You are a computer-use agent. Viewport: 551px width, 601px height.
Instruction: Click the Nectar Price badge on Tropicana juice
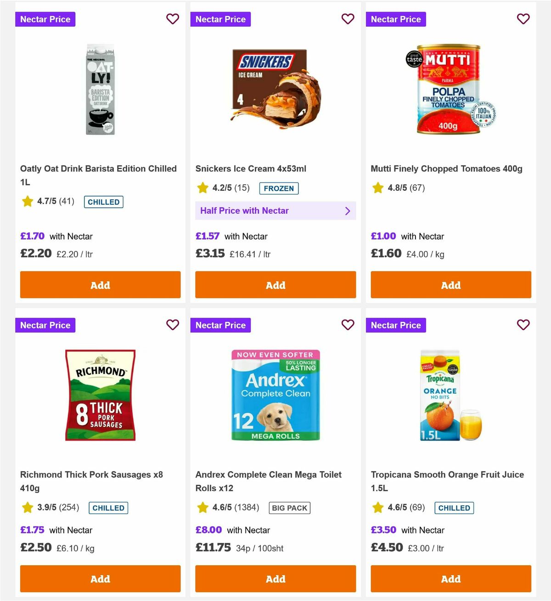pyautogui.click(x=396, y=325)
